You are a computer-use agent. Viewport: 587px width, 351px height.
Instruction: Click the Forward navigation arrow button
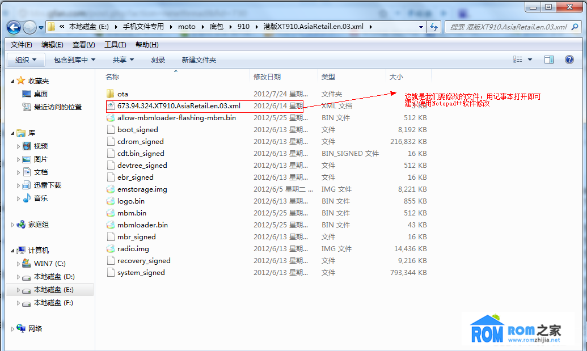coord(29,27)
